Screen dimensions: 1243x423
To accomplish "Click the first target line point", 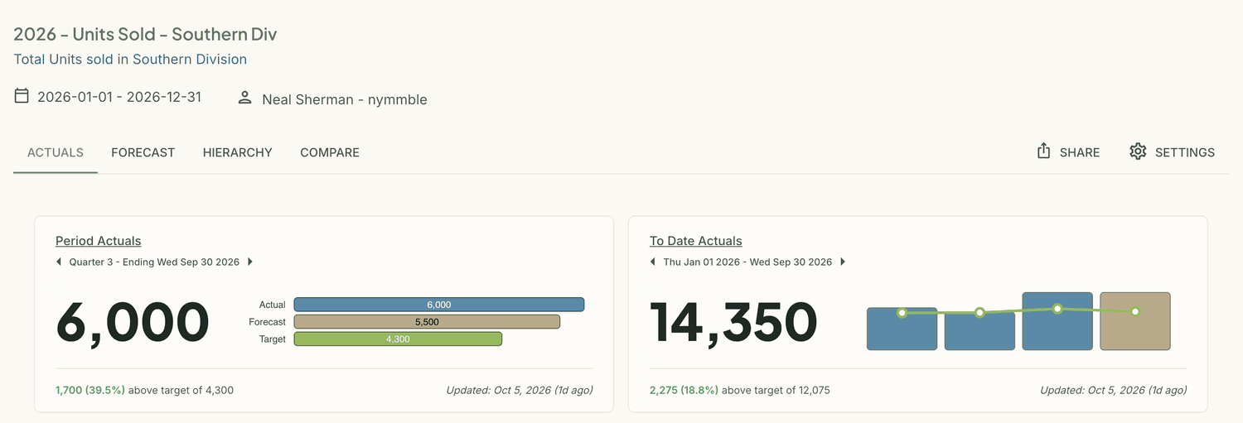I will coord(902,313).
